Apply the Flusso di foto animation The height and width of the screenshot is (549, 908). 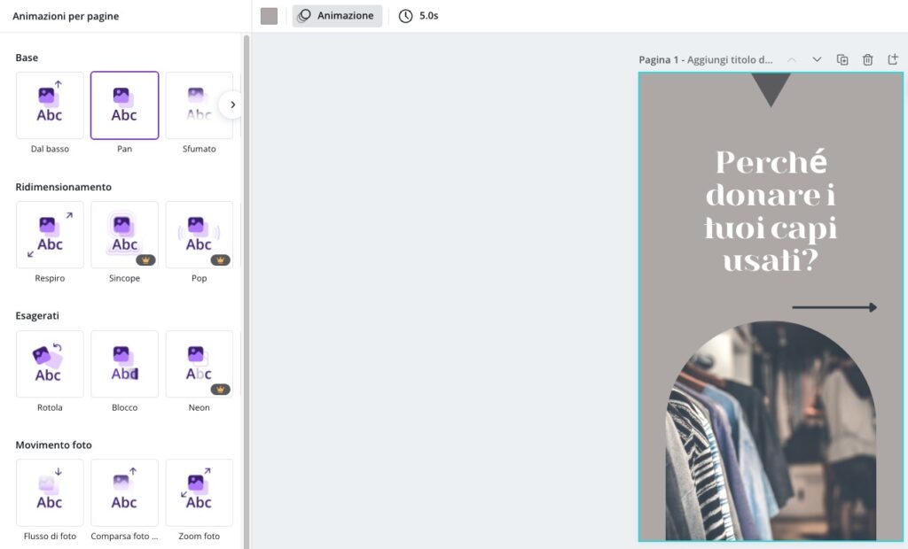click(x=50, y=493)
